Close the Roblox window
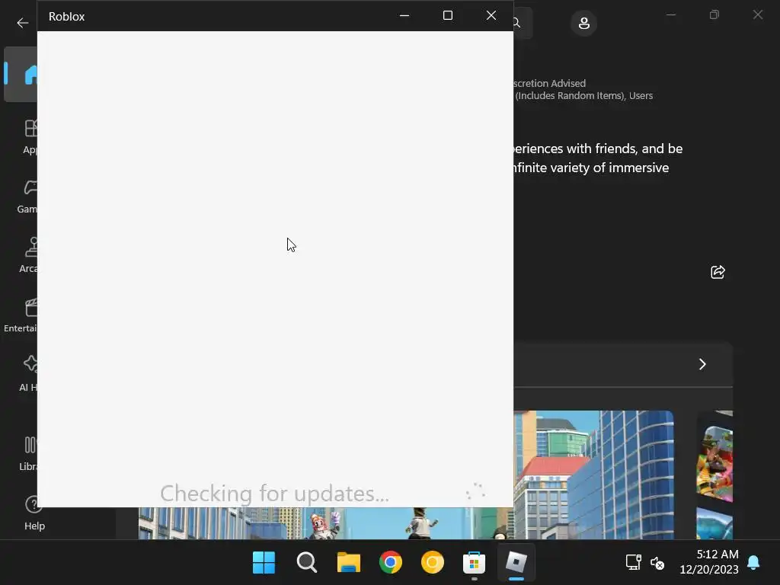Image resolution: width=780 pixels, height=585 pixels. click(x=491, y=15)
